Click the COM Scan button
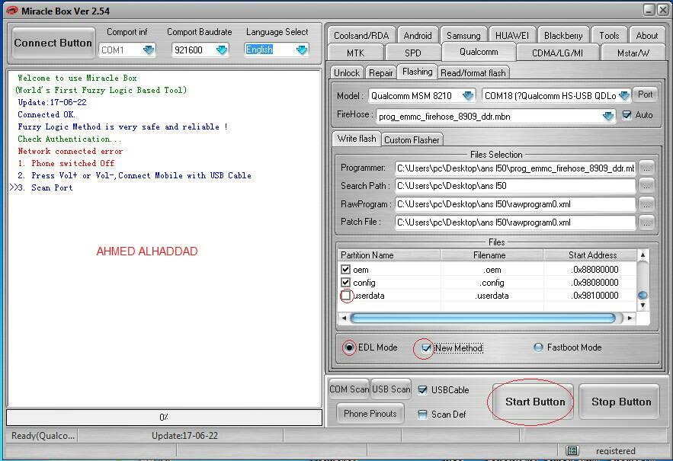Screen dimensions: 673x461 348,389
